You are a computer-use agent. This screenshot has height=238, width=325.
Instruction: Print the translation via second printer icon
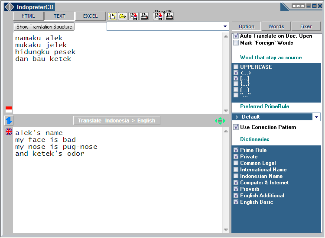pos(169,16)
